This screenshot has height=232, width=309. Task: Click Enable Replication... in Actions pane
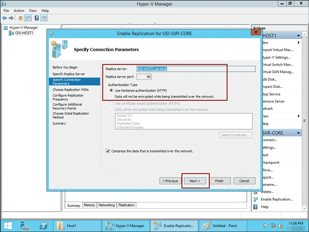coord(277,199)
